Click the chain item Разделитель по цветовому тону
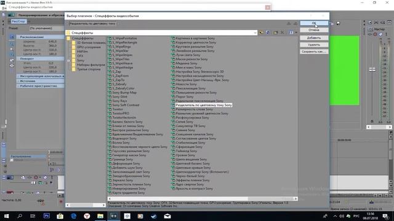 92,23
